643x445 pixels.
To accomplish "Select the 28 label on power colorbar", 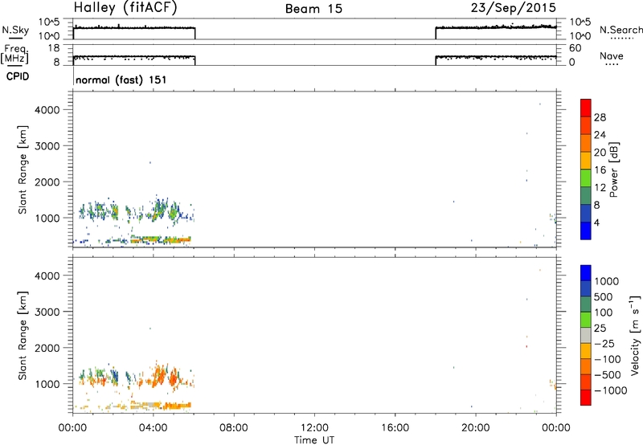I will 600,117.
